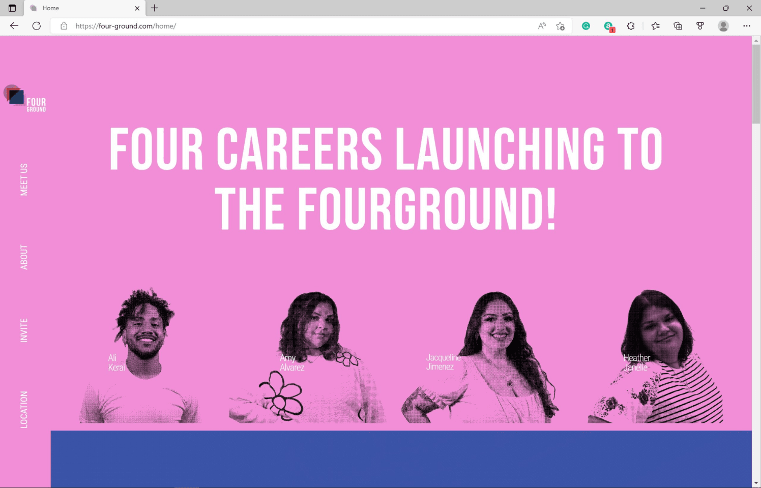Open the LOCATION section link

pyautogui.click(x=24, y=410)
